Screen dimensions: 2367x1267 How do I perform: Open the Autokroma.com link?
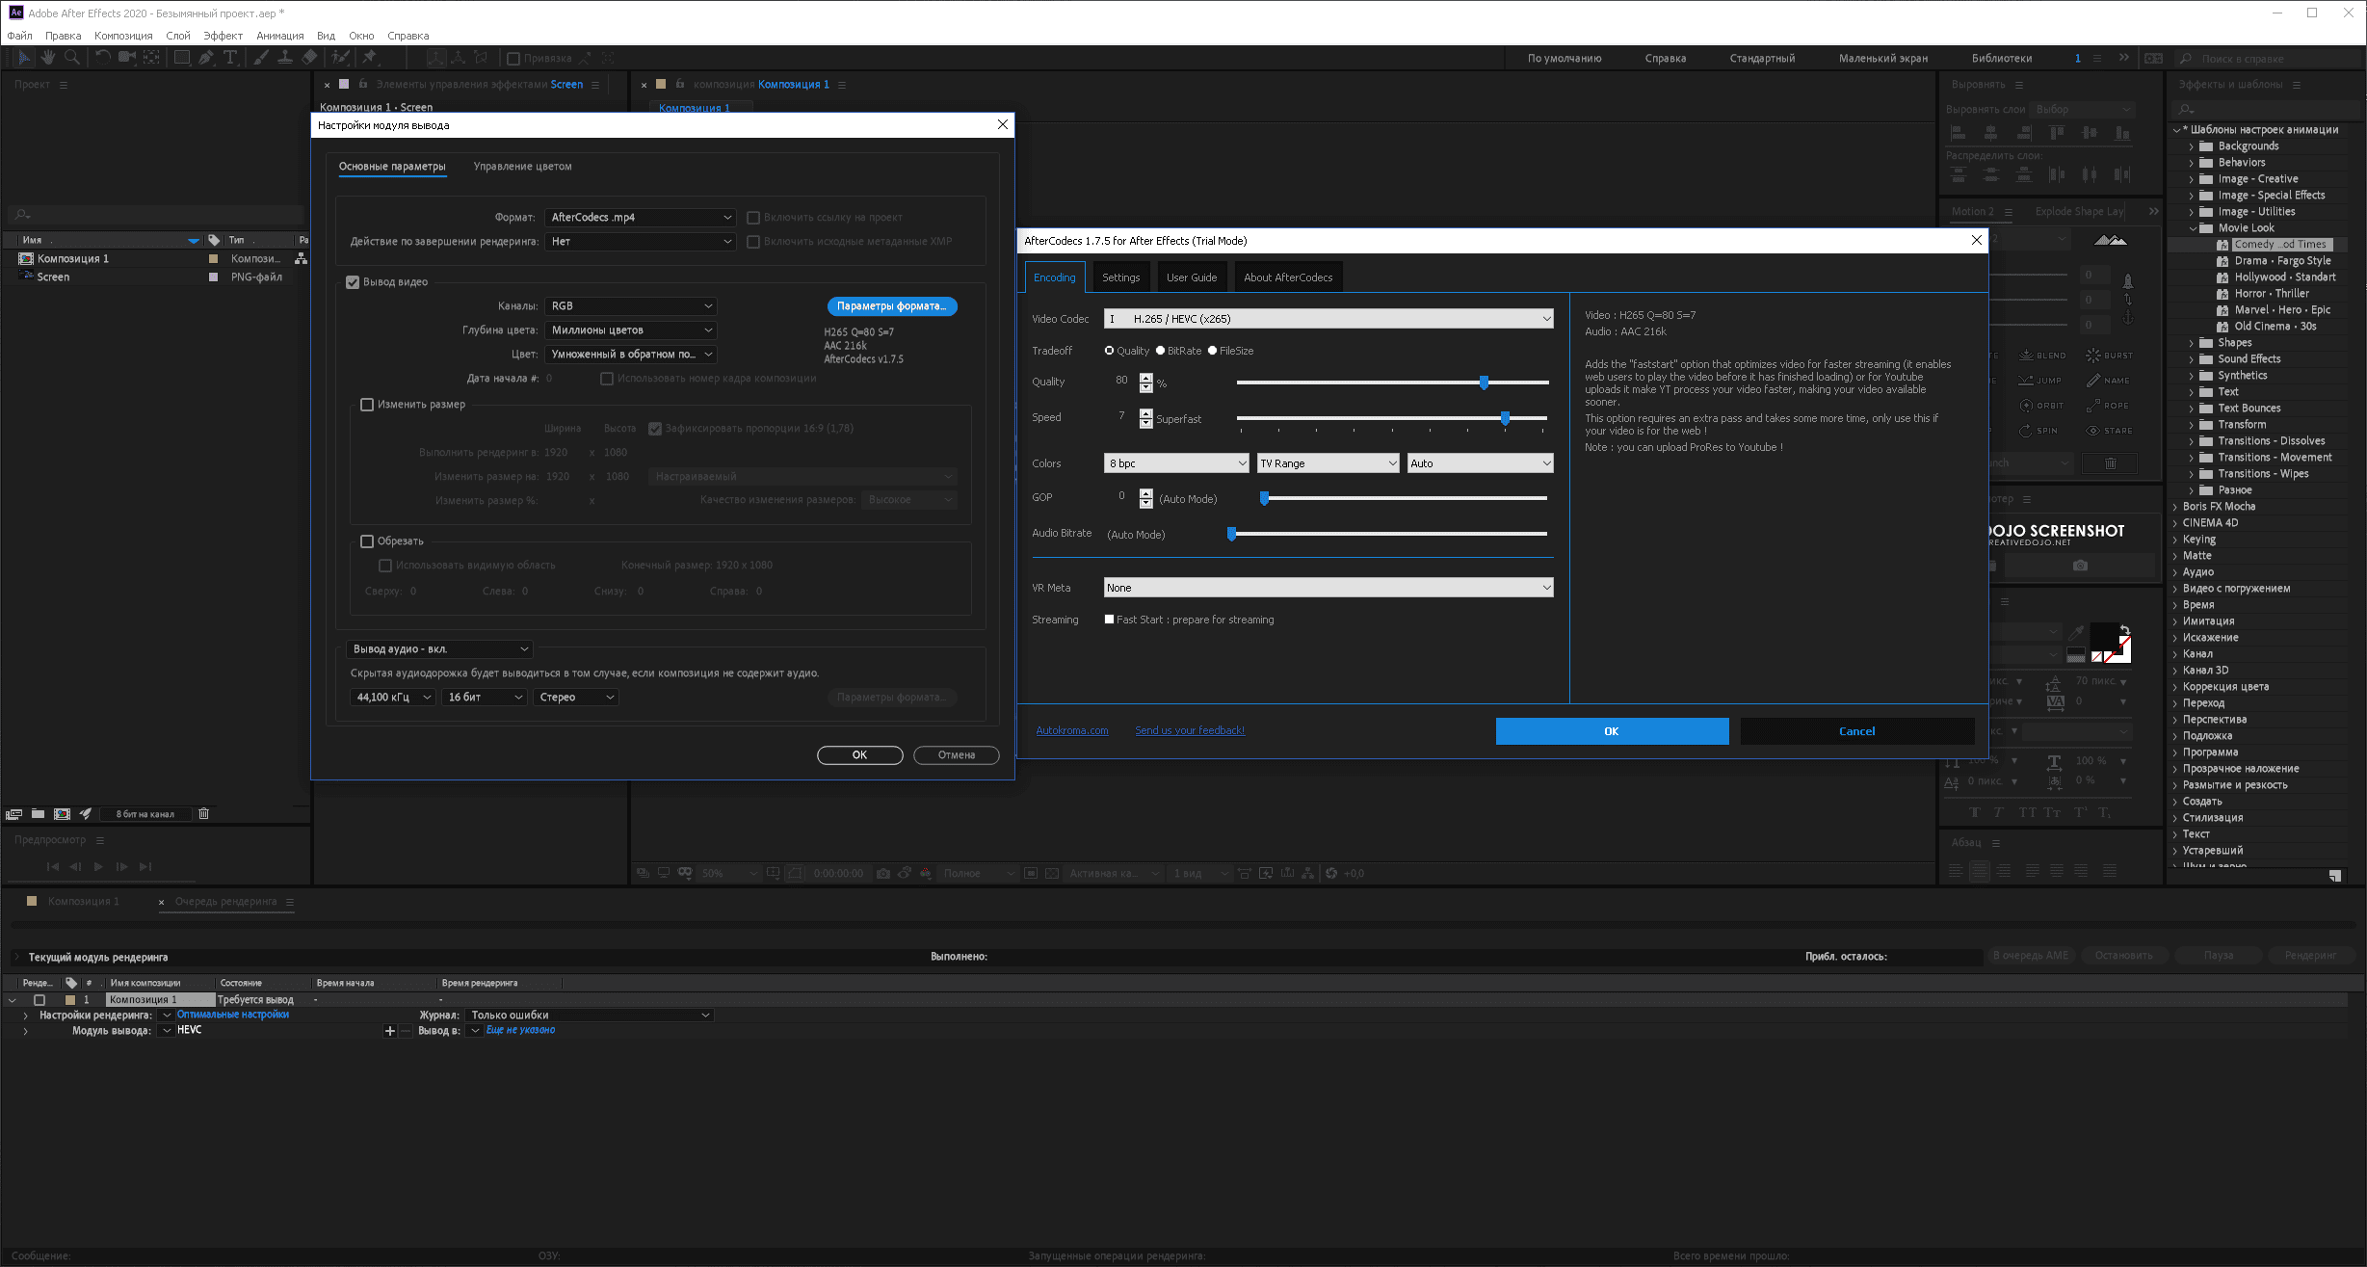click(1072, 730)
